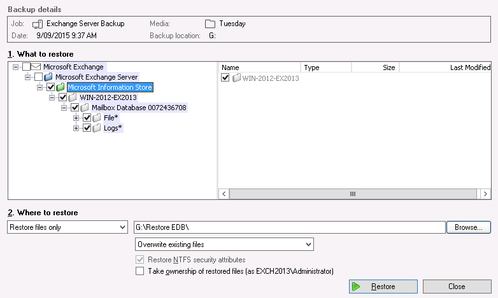Click the date text 9/09/2015 9:37 AM
The image size is (498, 298).
[x=66, y=36]
